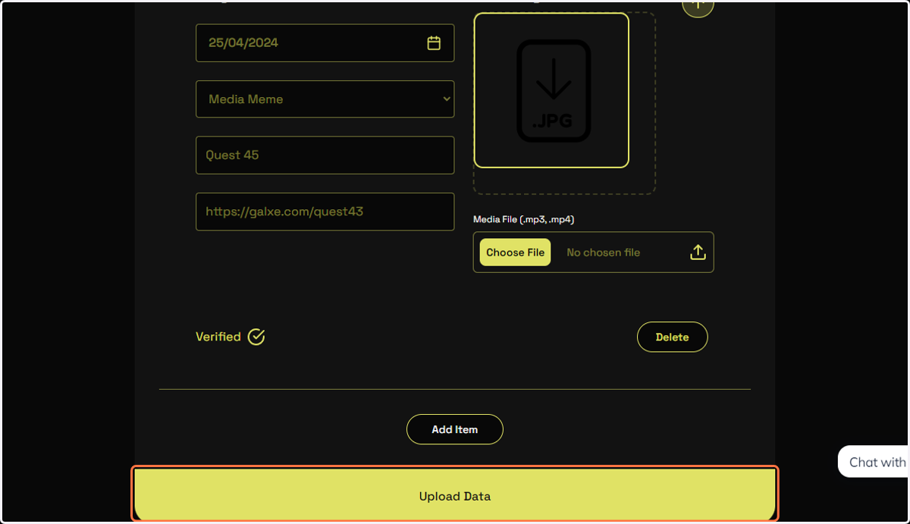The height and width of the screenshot is (524, 910).
Task: Click the Delete button
Action: point(673,337)
